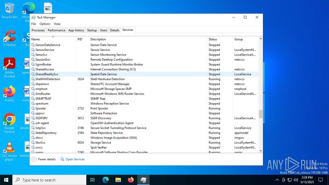The height and width of the screenshot is (185, 329).
Task: Select the SmsRouter service name
Action: (x=43, y=94)
